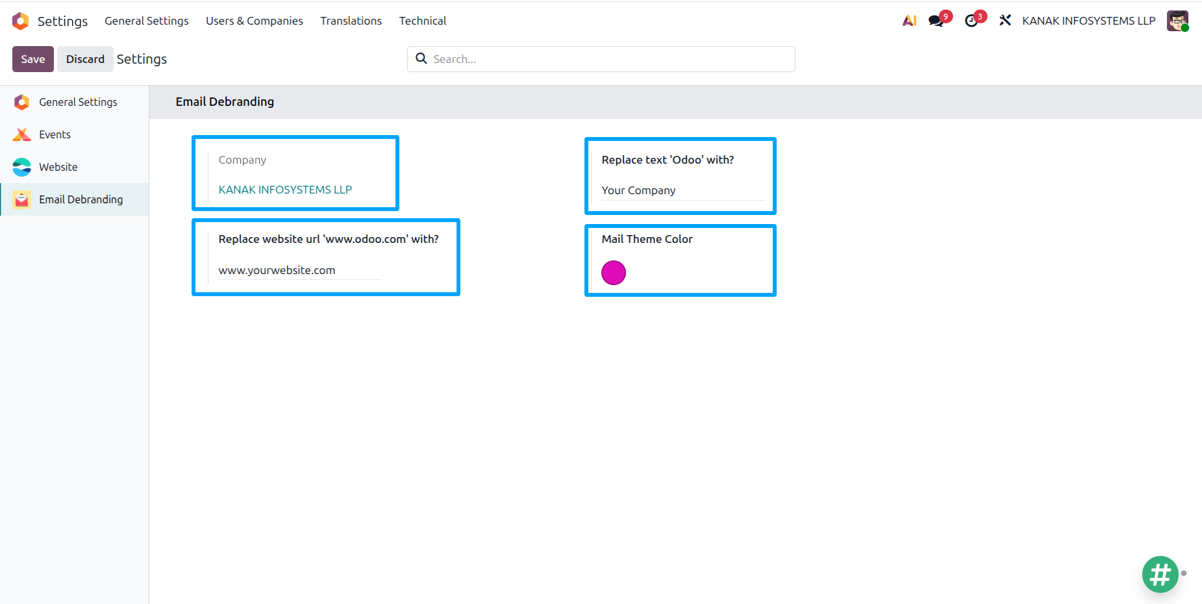Open the KANAK INFOSYSTEMS LLP company link
Screen dimensions: 1202x604
[285, 190]
